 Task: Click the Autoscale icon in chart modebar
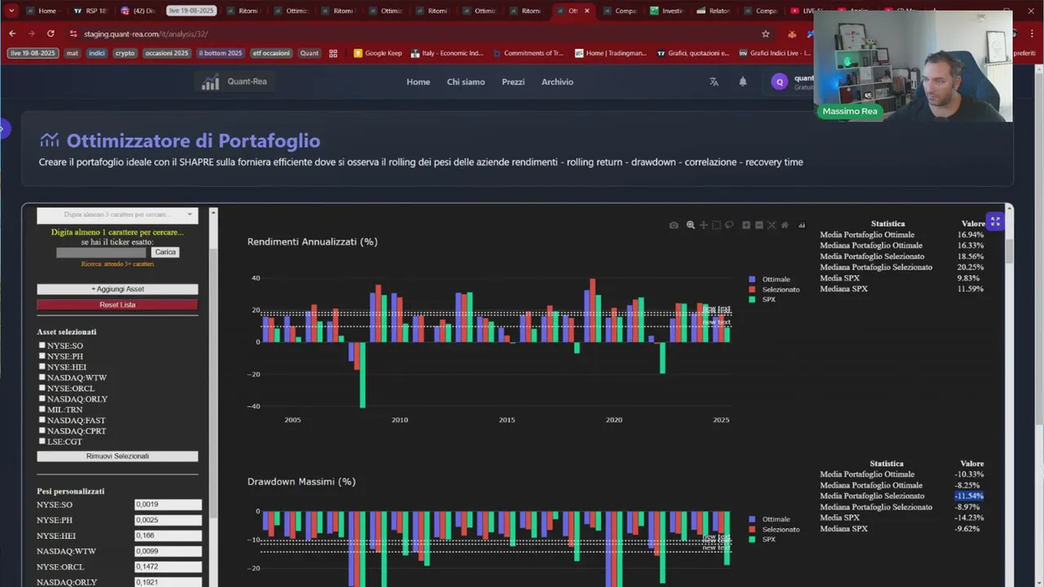pos(772,225)
